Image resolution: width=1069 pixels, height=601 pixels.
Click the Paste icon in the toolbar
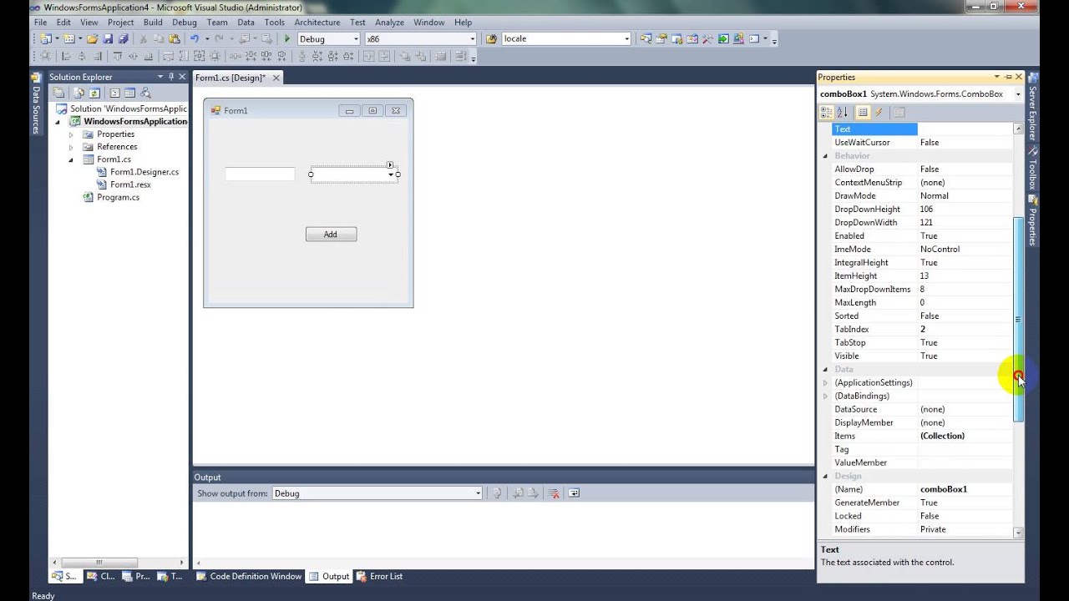174,38
